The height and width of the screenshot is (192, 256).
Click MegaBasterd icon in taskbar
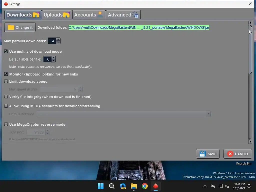pos(155,186)
